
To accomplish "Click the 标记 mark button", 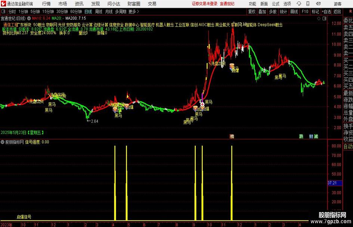I will [x=315, y=12].
